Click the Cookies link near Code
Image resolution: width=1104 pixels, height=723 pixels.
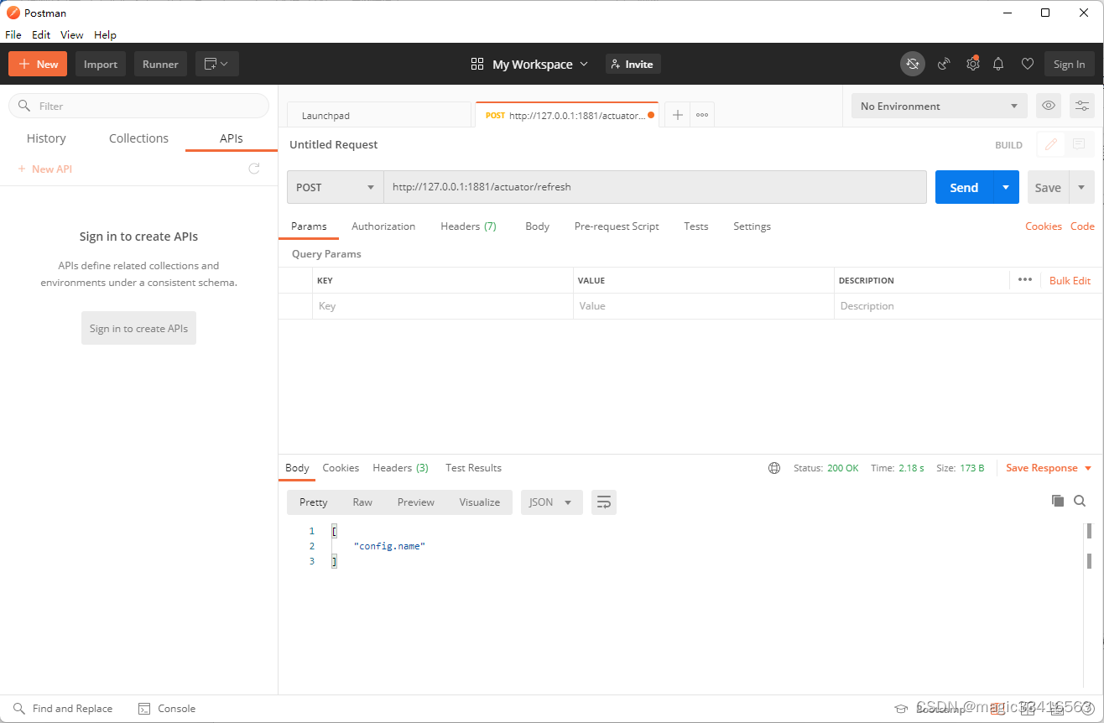coord(1043,226)
